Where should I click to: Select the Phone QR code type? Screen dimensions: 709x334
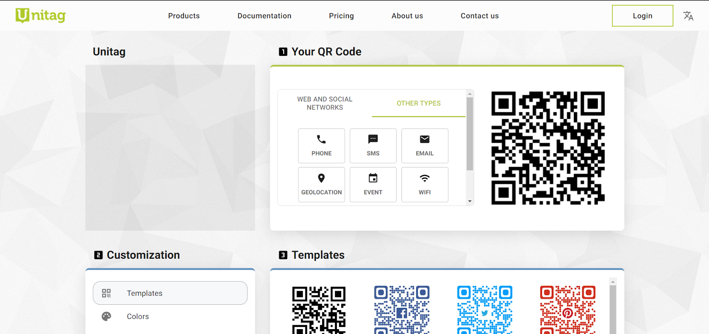pyautogui.click(x=321, y=146)
